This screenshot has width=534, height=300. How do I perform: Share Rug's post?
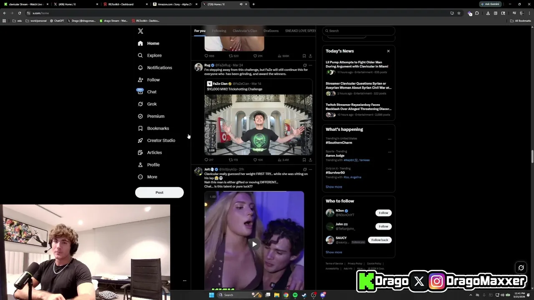point(310,160)
